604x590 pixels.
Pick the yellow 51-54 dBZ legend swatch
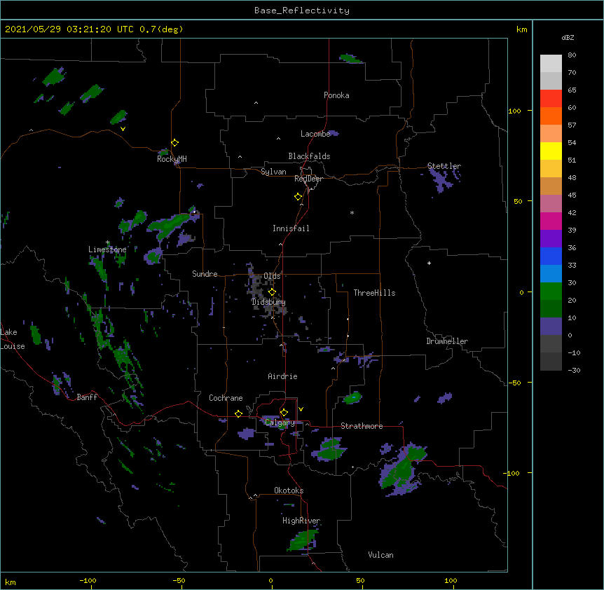click(551, 151)
